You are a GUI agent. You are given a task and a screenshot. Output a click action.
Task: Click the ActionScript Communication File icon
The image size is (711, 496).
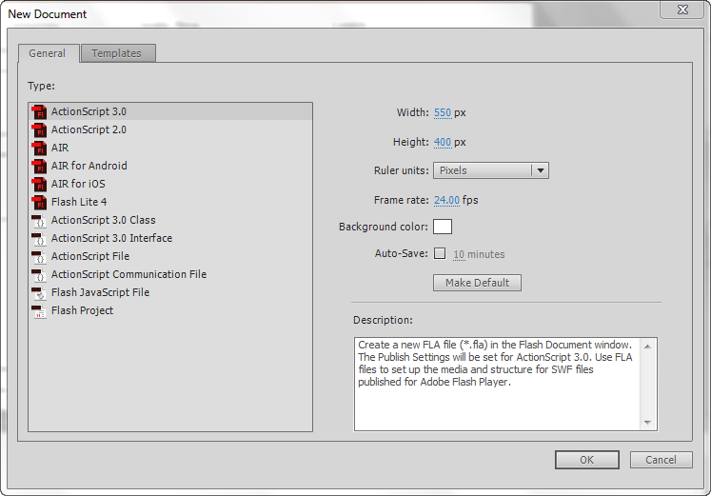click(39, 275)
